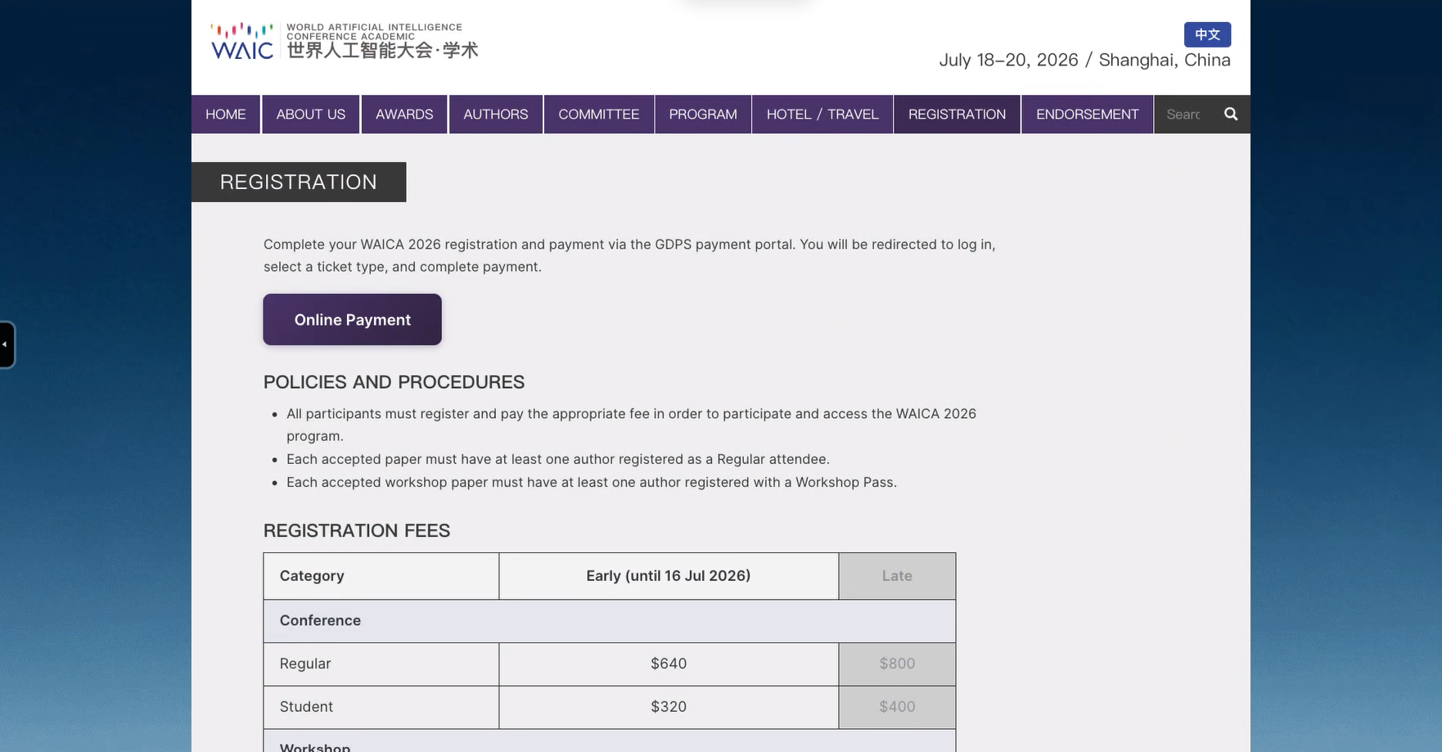The image size is (1442, 752).
Task: Click the $320 early Student fee
Action: [x=669, y=707]
